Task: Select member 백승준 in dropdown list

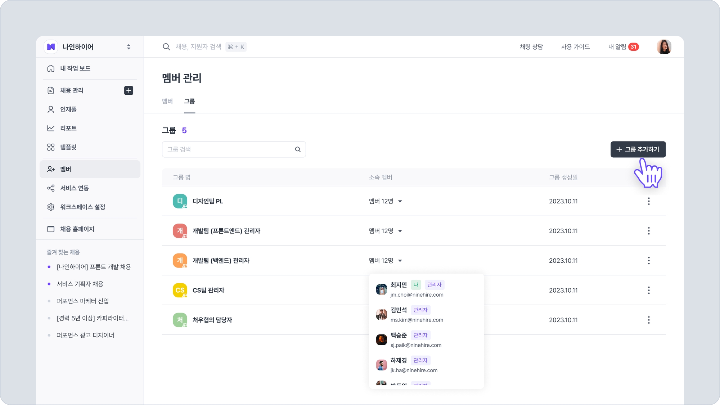Action: click(x=427, y=340)
